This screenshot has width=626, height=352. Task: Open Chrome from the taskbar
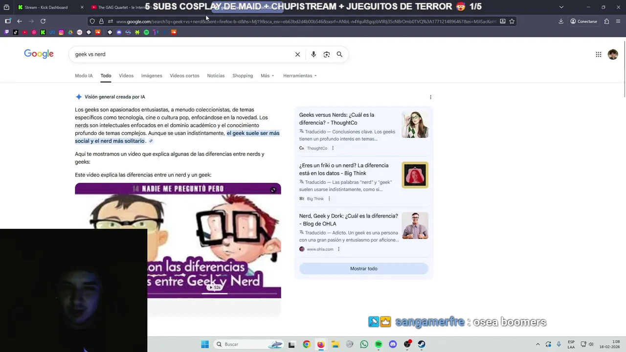coord(306,344)
